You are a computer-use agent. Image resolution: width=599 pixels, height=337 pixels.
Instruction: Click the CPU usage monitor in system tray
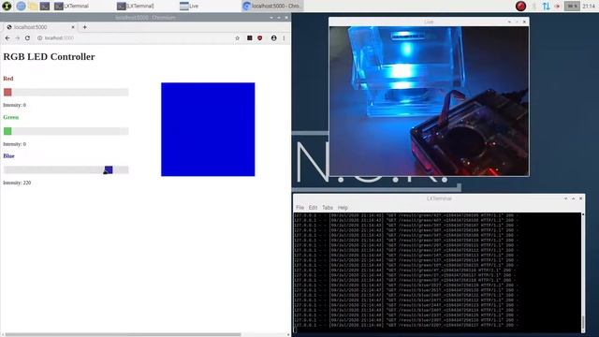pos(572,7)
